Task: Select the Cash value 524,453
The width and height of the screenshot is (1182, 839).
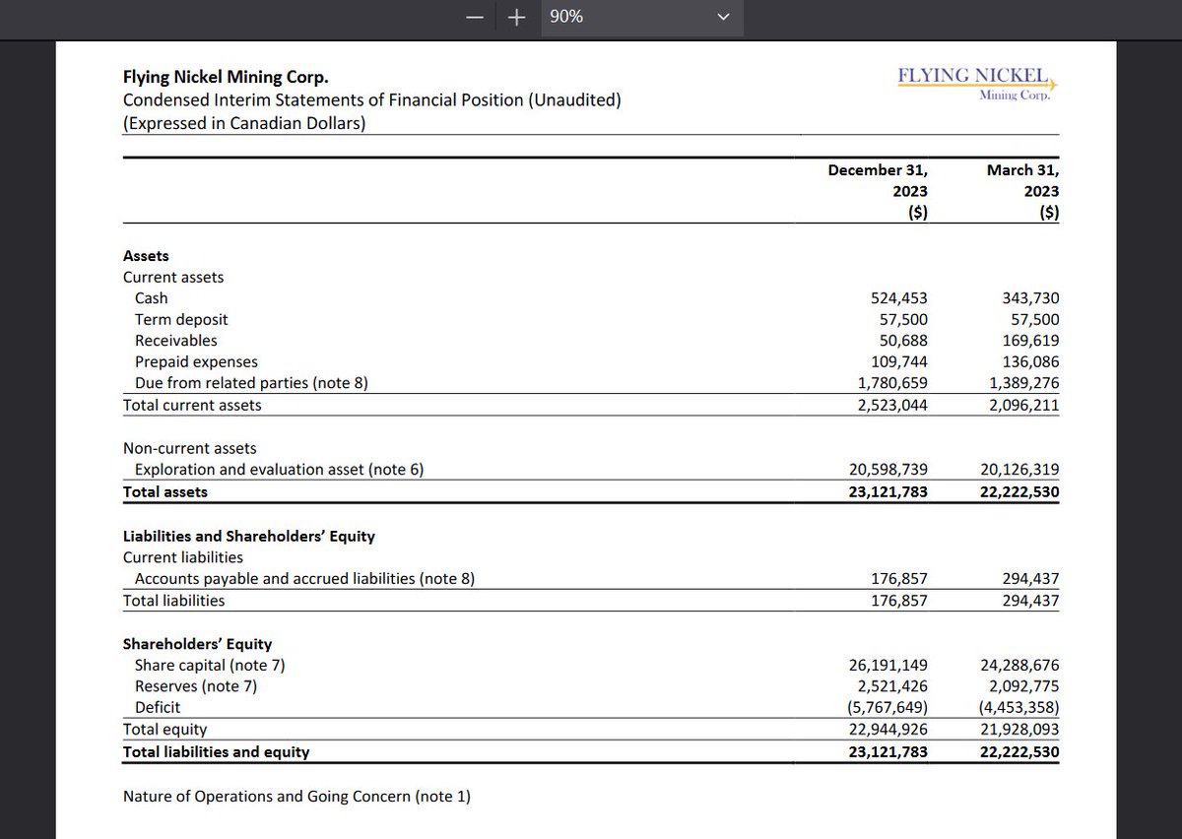Action: [899, 298]
